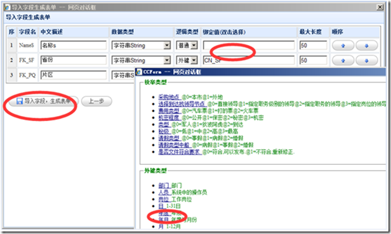Select the 请假类型申船 enum link
The image size is (391, 234).
click(x=174, y=145)
